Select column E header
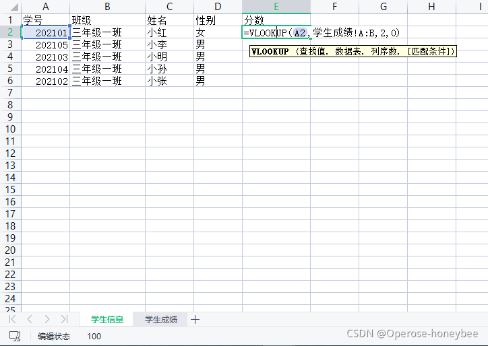This screenshot has width=488, height=346. point(276,7)
